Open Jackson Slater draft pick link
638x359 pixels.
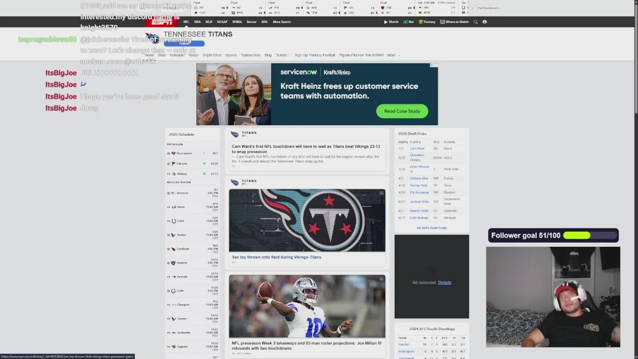point(420,202)
